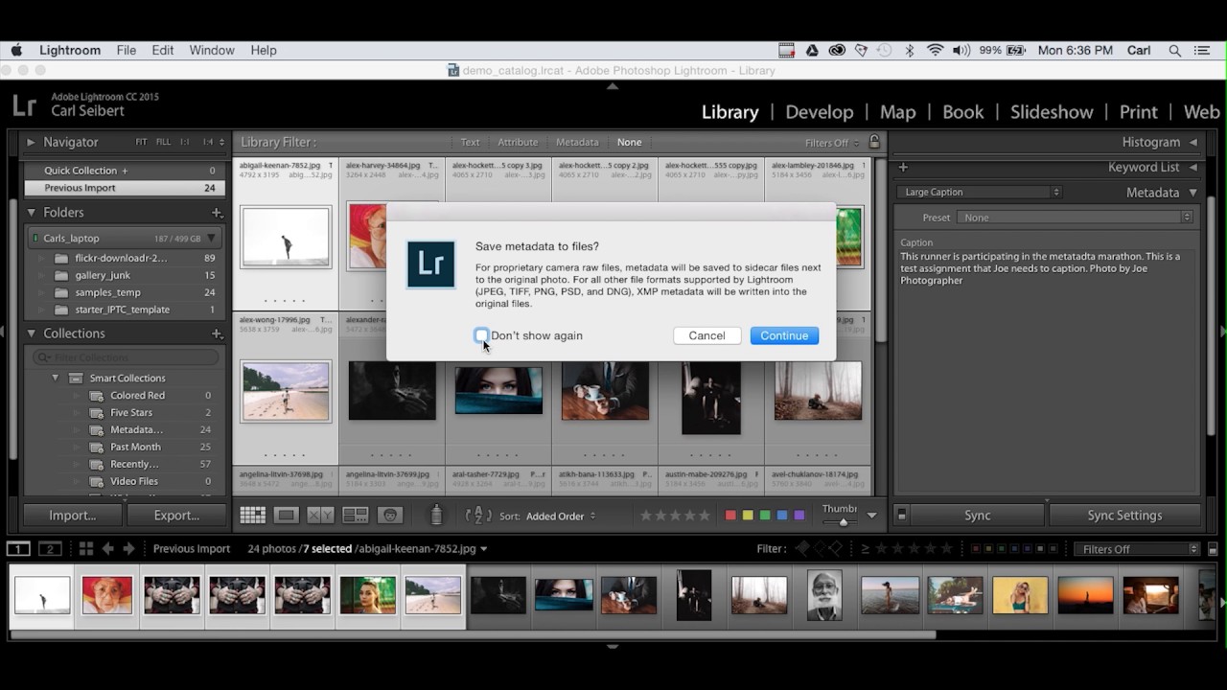Go forward using the filmstrip right arrow

(129, 548)
